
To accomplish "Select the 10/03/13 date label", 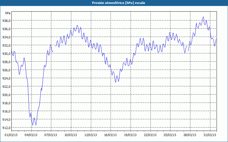I will (x=71, y=135).
